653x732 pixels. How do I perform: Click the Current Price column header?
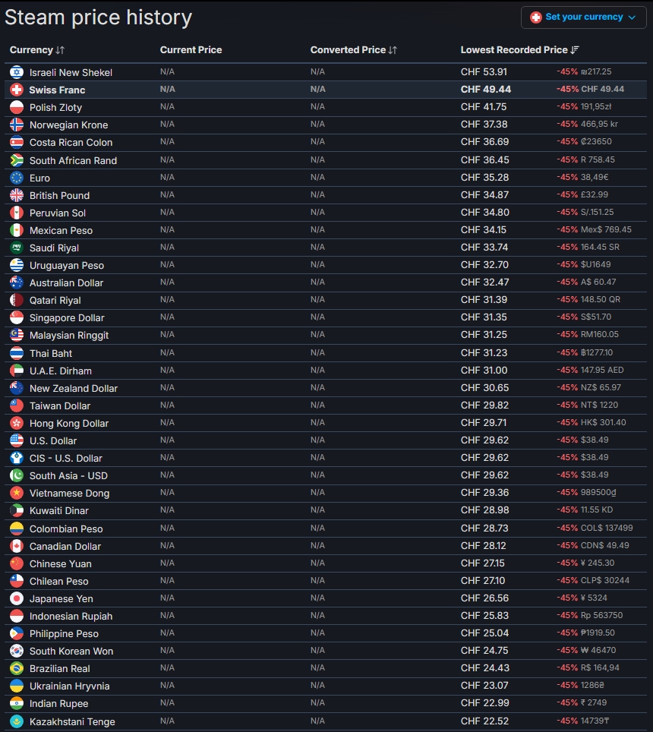(x=191, y=50)
